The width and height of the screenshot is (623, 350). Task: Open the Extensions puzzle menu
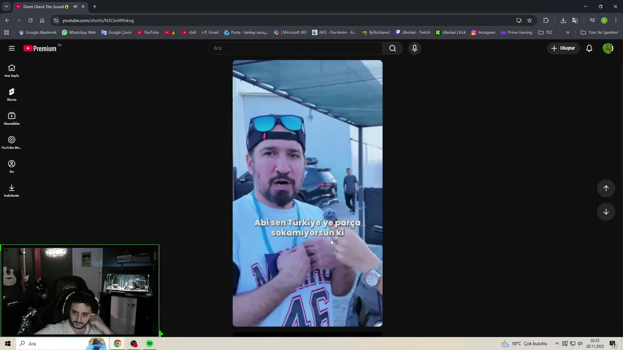(546, 20)
